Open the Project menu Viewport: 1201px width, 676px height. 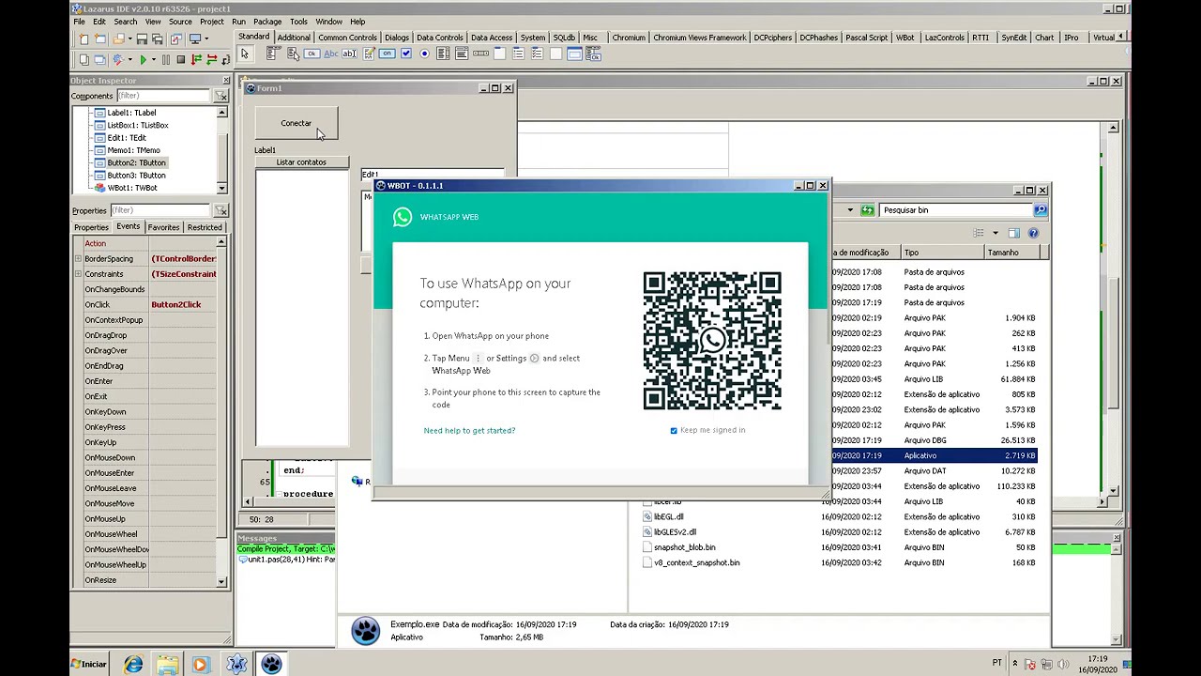point(211,22)
